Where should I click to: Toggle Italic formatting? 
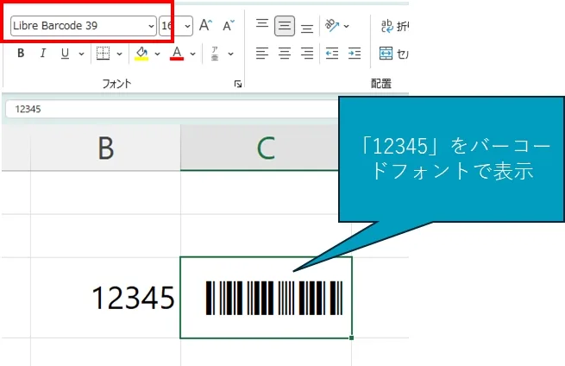point(43,54)
